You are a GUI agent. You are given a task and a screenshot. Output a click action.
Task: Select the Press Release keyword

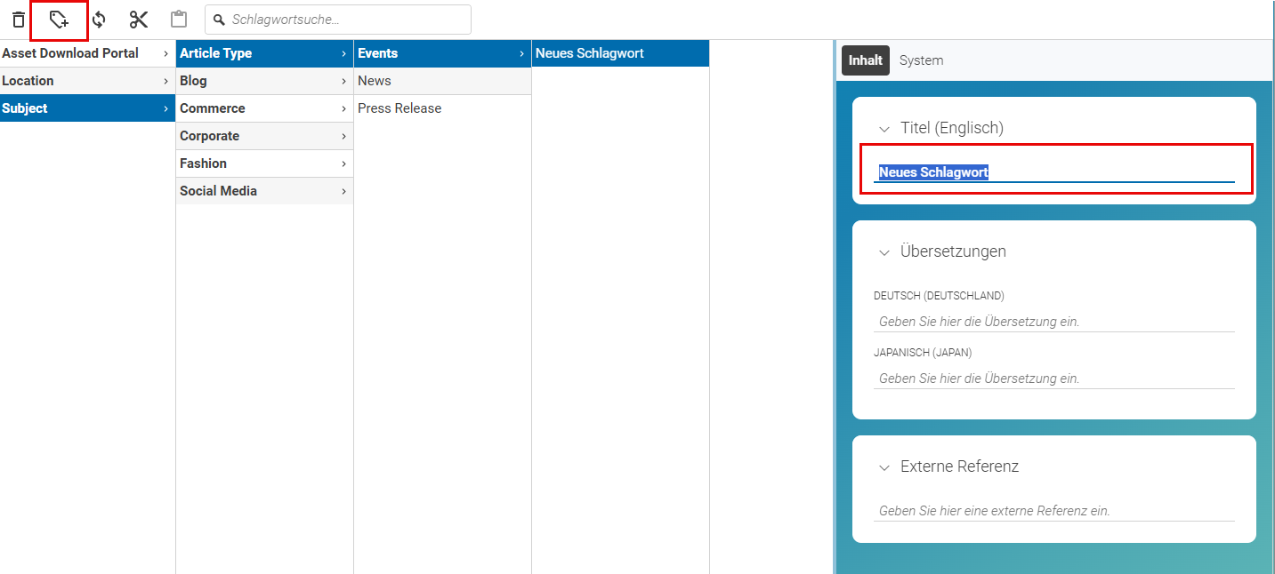point(442,108)
